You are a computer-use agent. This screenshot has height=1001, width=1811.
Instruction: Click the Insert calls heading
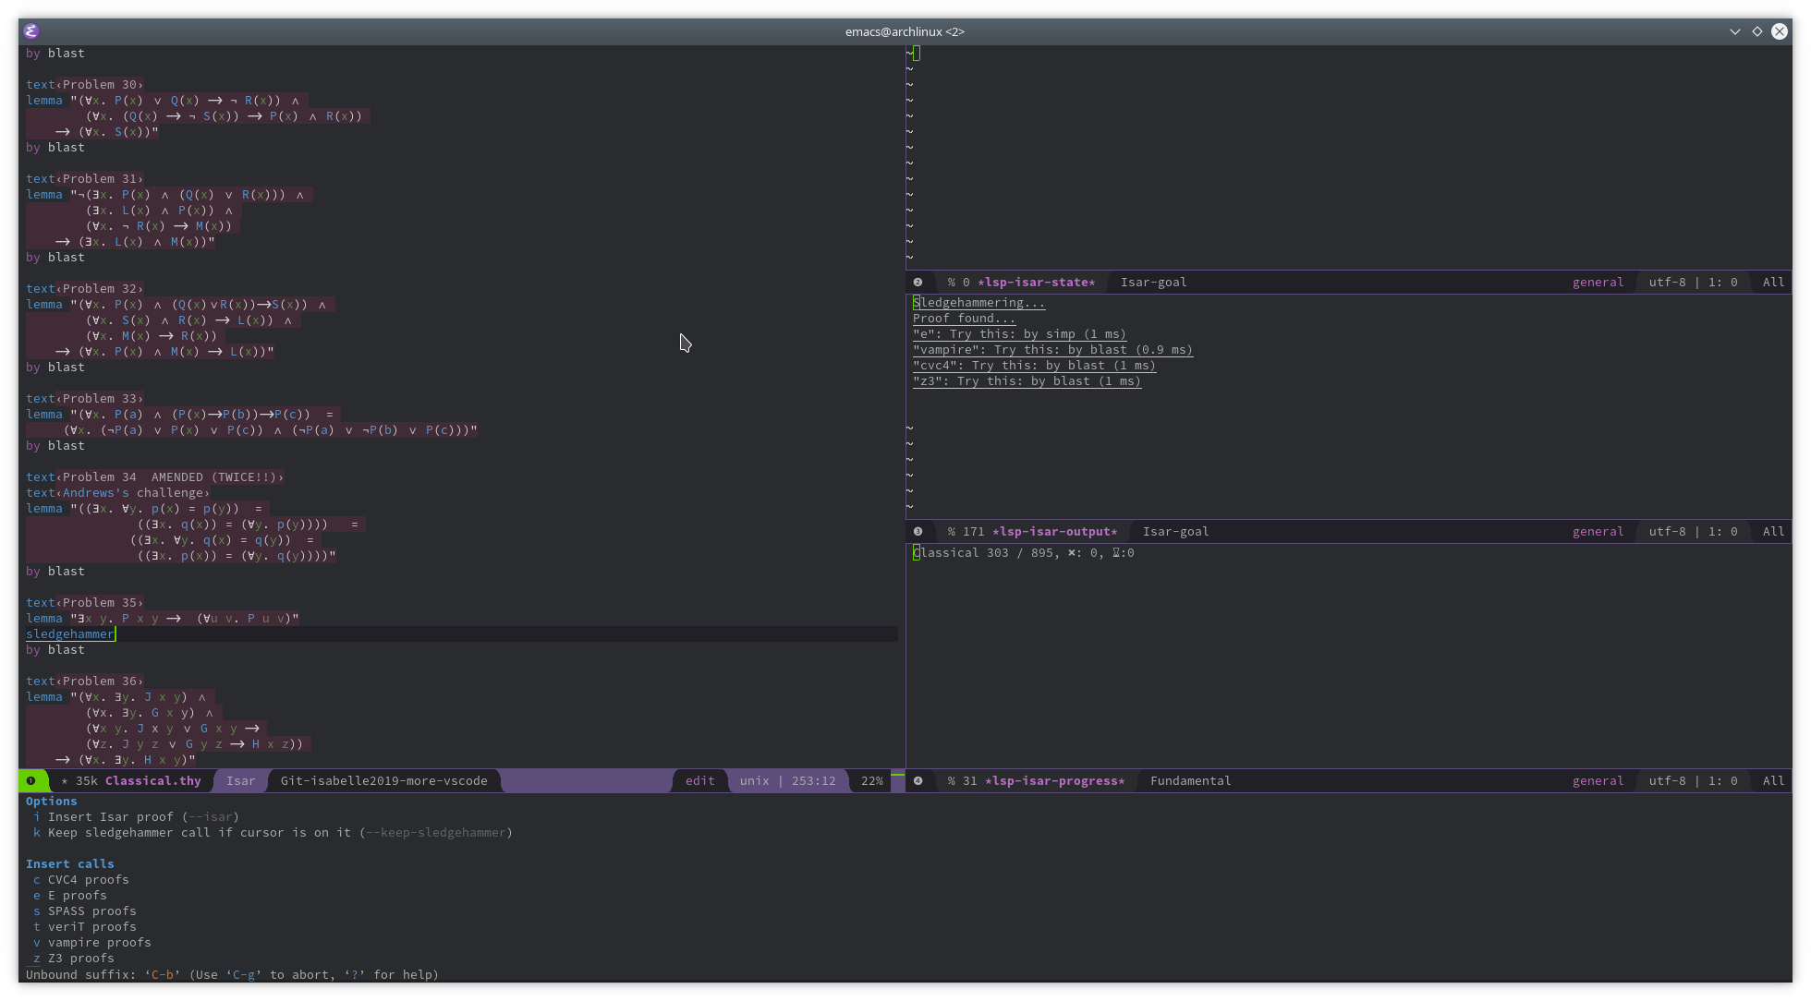70,864
